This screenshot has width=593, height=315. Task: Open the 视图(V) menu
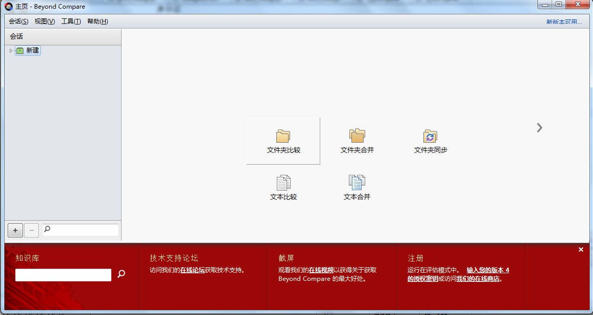click(44, 21)
